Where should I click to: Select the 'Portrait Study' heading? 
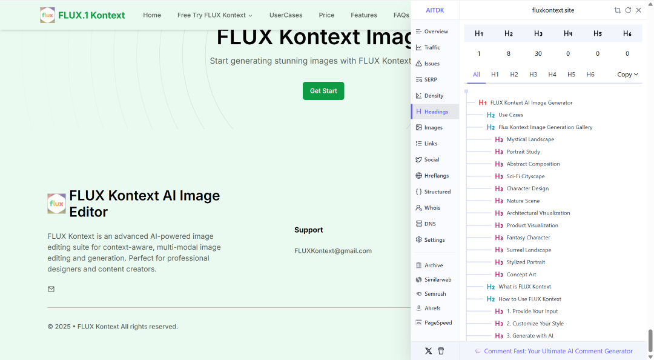point(523,152)
